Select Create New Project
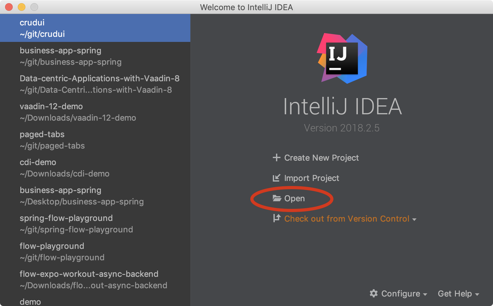 (x=321, y=158)
